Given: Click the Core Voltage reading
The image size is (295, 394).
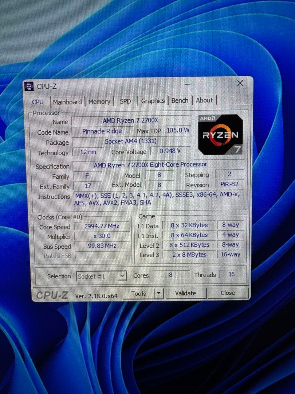Looking at the screenshot, I should tap(170, 151).
